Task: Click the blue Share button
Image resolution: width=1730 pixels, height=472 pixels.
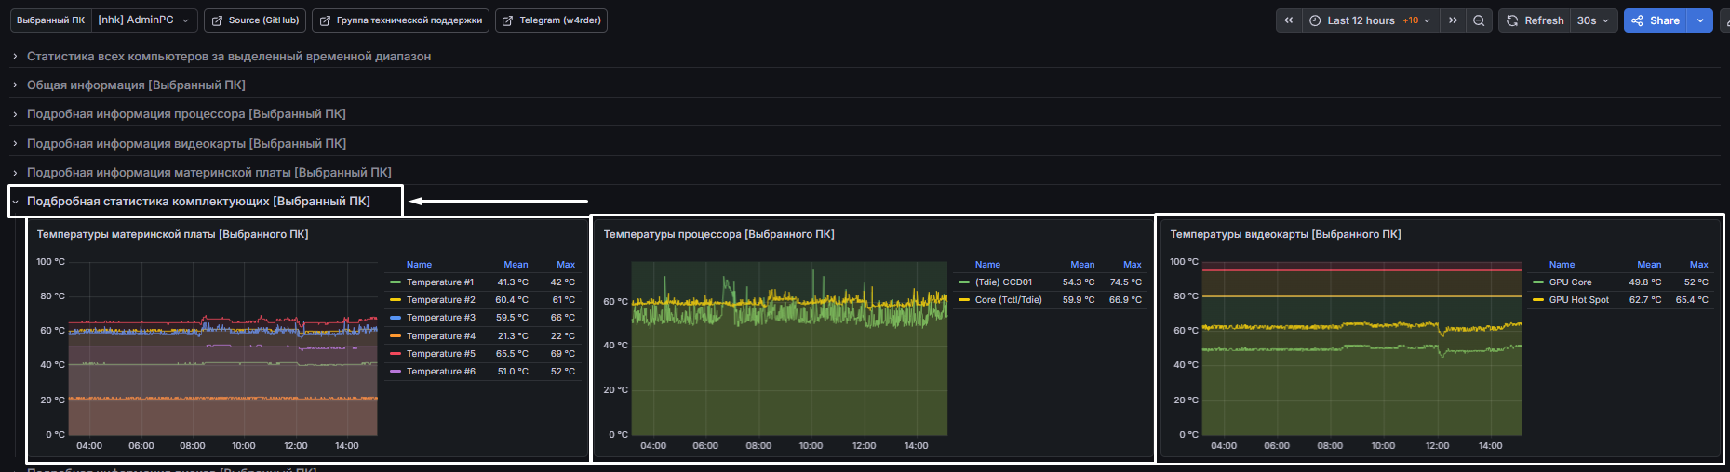Action: pos(1656,20)
